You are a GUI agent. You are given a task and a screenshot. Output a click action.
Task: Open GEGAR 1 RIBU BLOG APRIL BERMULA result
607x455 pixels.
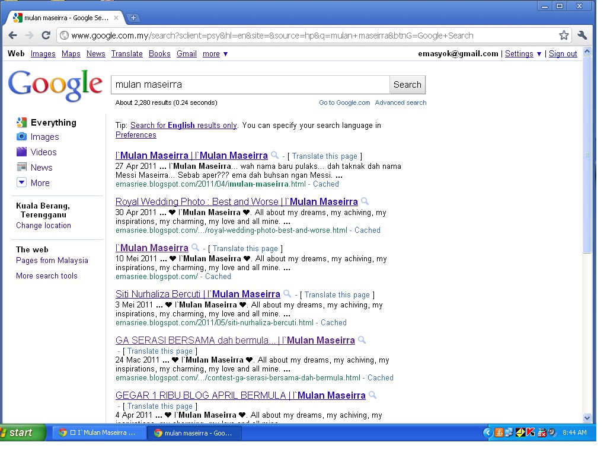coord(241,395)
